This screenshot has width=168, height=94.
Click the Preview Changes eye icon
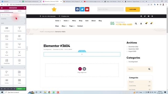pyautogui.click(x=14, y=89)
